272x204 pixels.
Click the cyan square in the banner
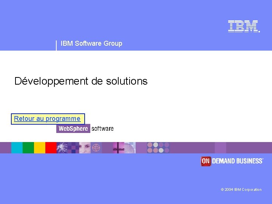tap(17, 148)
